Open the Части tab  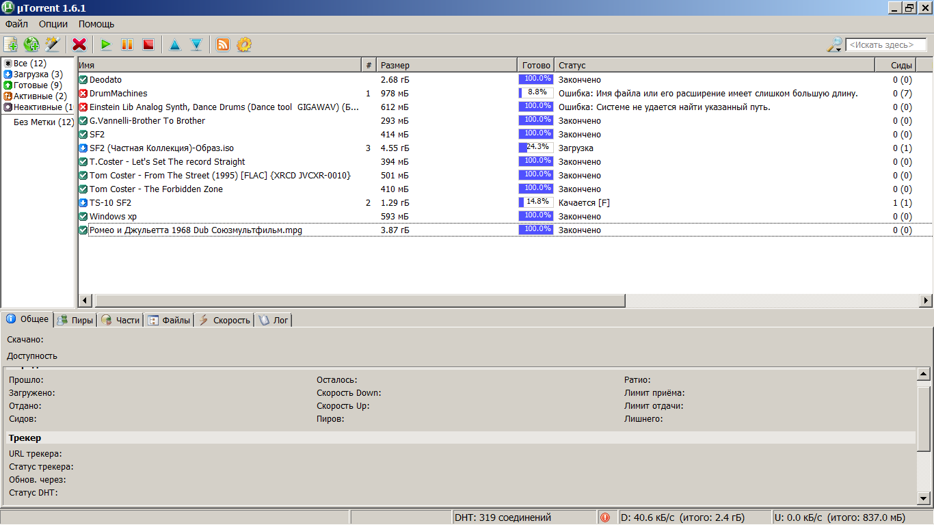120,320
